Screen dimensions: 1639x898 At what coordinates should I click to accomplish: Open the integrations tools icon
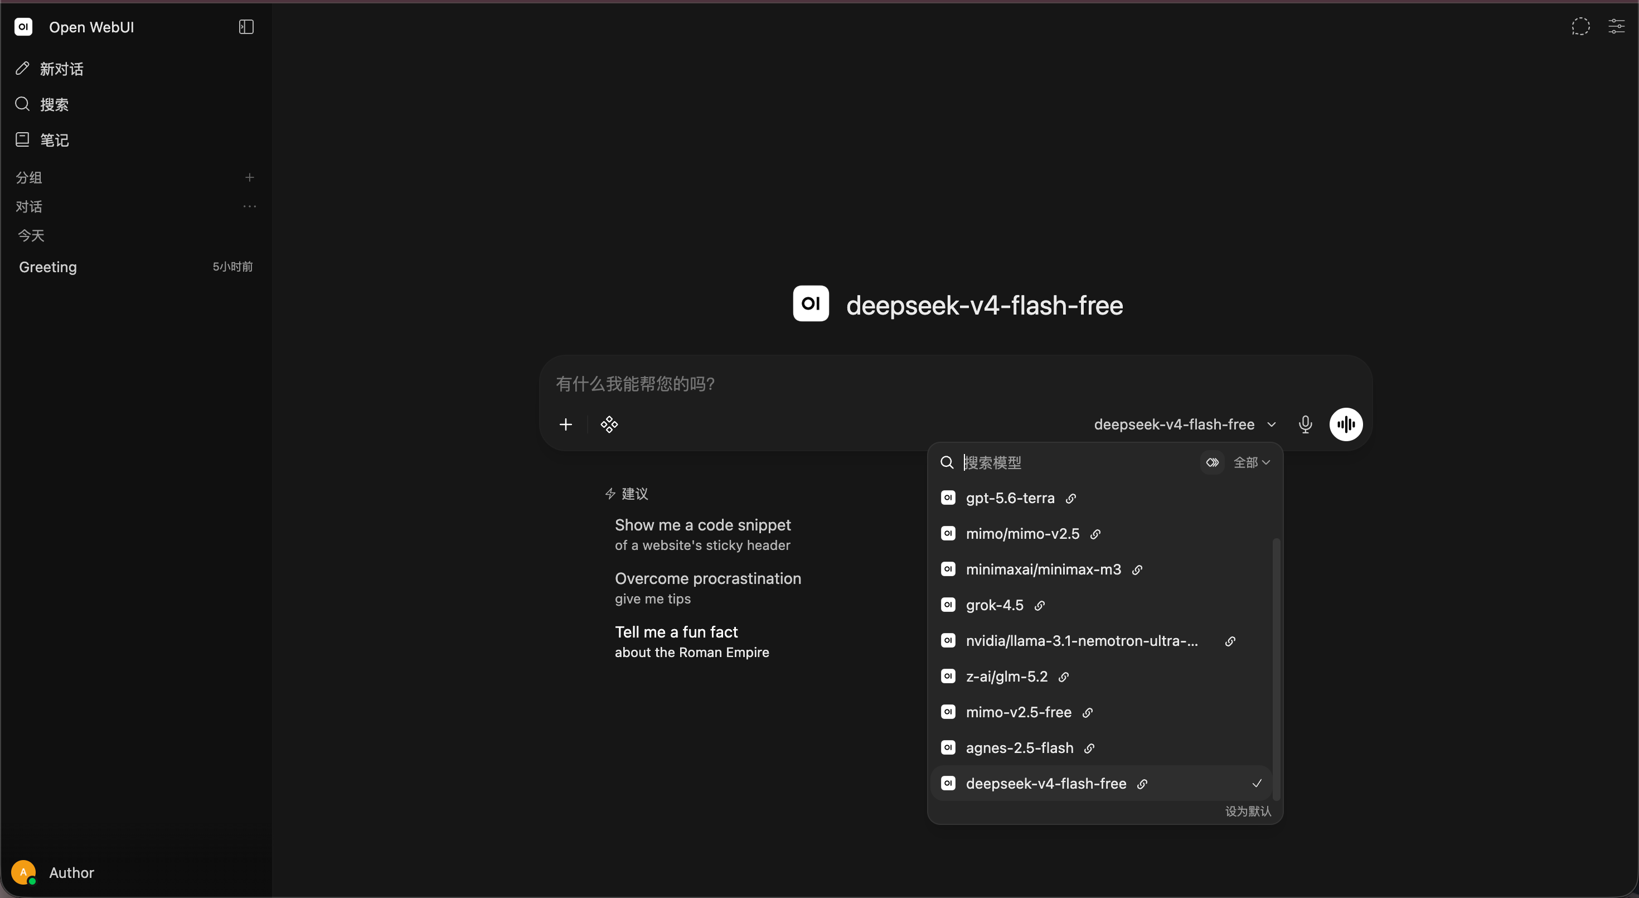click(609, 424)
